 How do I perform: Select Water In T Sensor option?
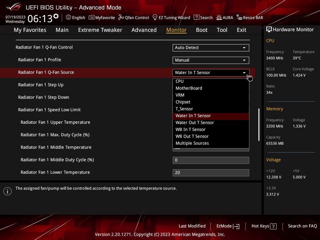coord(211,116)
